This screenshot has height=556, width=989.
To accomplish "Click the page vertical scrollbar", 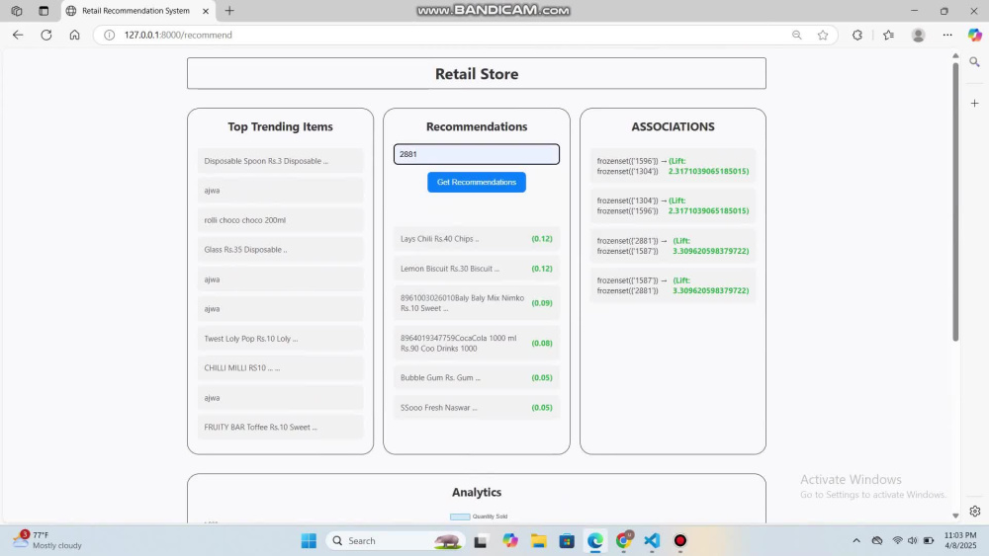I will click(x=955, y=201).
